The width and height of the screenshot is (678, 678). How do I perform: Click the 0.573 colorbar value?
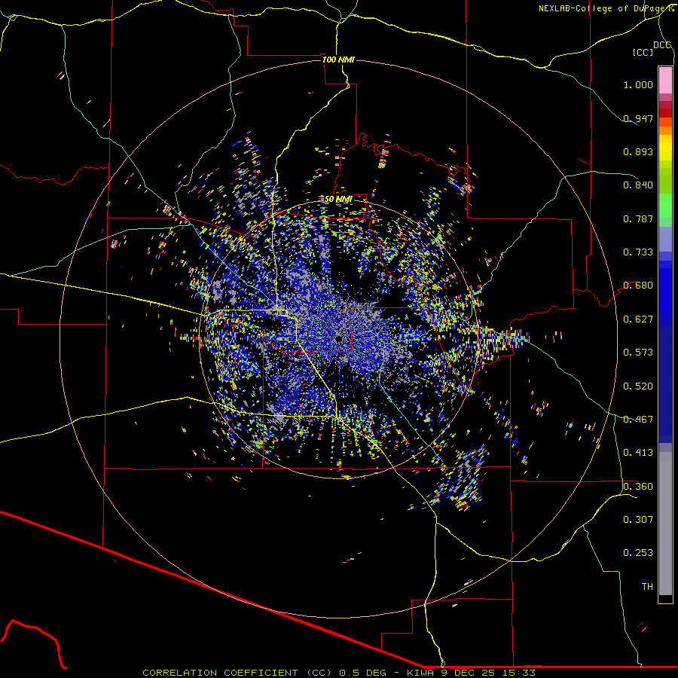[638, 353]
